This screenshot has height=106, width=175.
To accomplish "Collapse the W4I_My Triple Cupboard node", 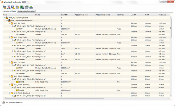I will pyautogui.click(x=4, y=18).
